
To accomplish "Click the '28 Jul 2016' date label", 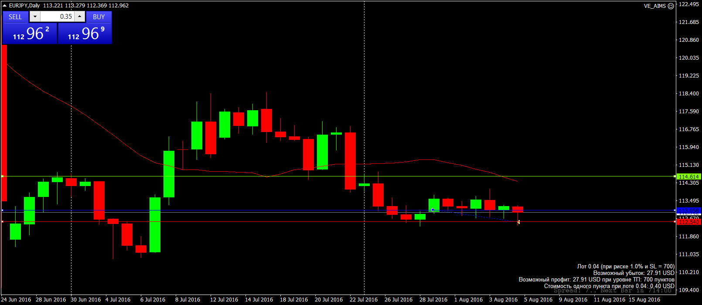I will pyautogui.click(x=433, y=299).
